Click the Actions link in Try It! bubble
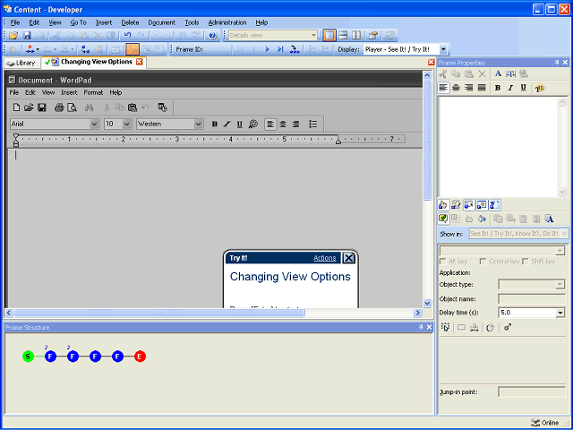The height and width of the screenshot is (430, 573). coord(324,258)
